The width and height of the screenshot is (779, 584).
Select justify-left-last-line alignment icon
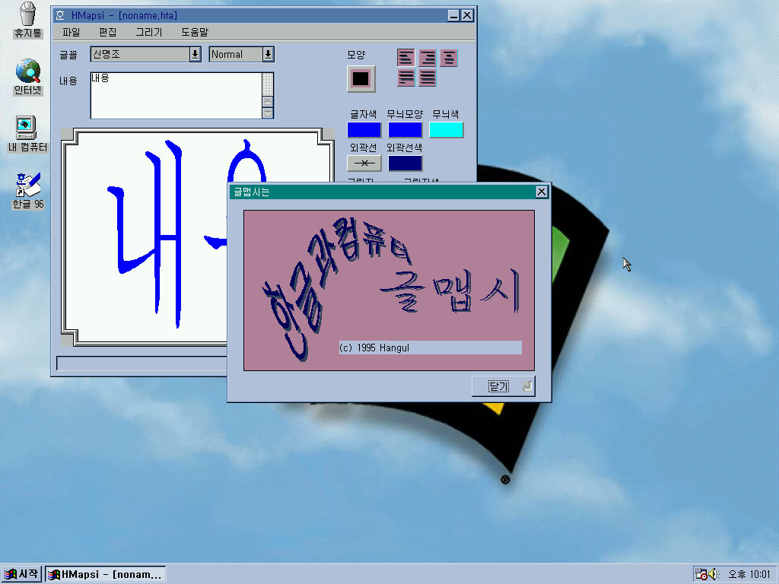(406, 78)
